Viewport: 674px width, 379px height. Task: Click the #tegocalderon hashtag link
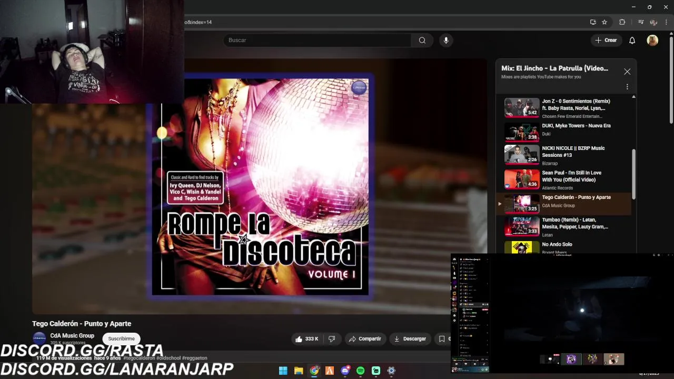point(139,358)
